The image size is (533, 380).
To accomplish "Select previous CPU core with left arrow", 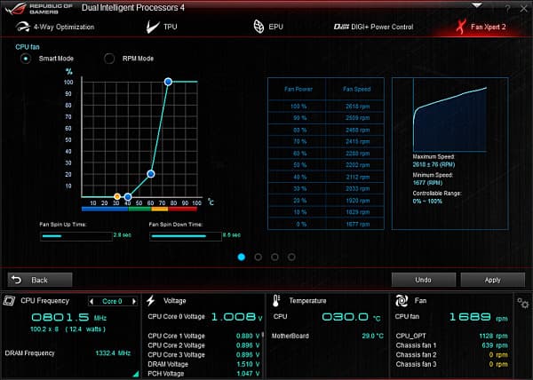I will coord(91,301).
